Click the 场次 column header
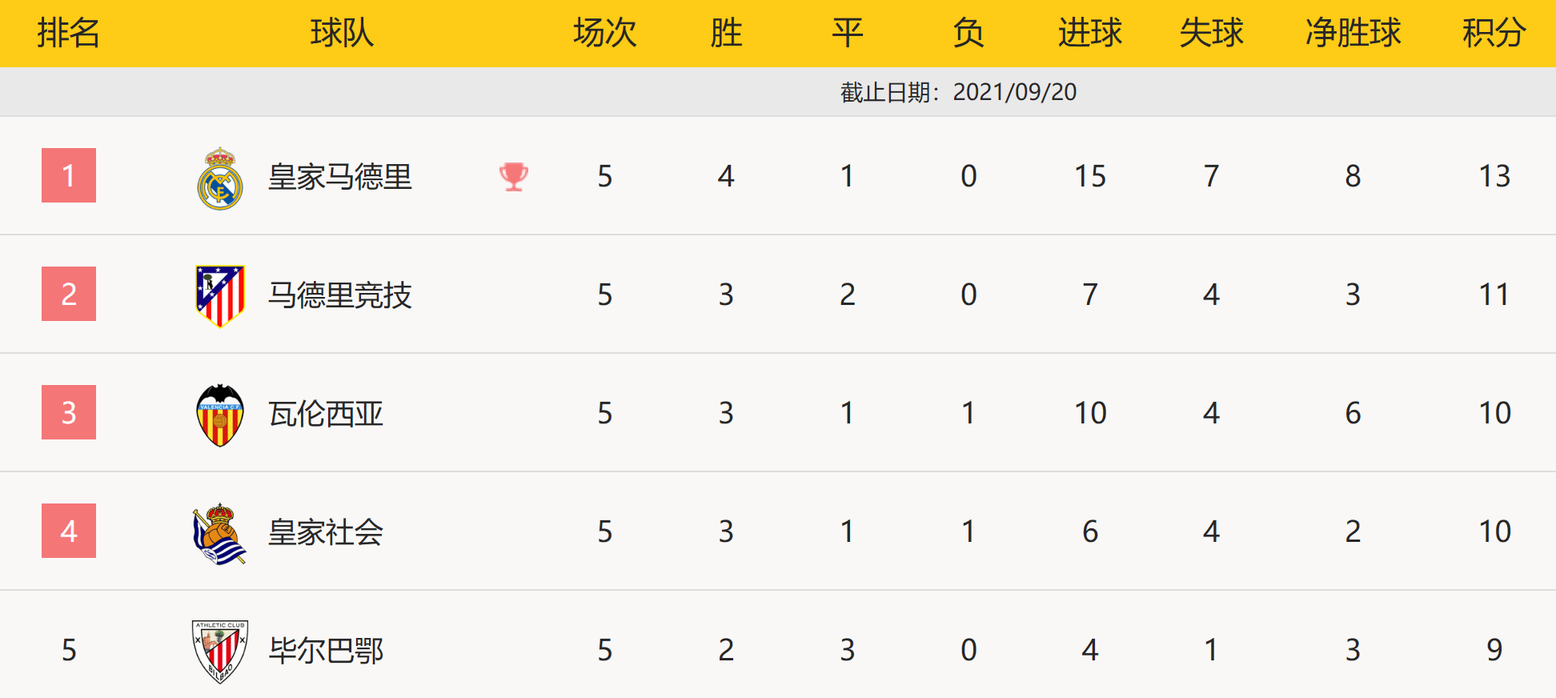Screen dimensions: 1556x698 604,33
